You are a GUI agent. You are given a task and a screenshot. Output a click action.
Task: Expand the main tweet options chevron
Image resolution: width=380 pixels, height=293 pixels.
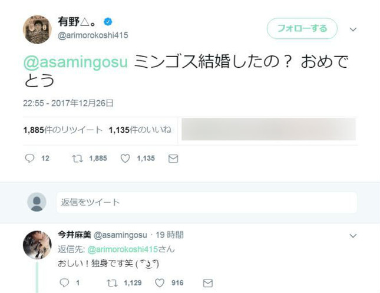tap(353, 29)
